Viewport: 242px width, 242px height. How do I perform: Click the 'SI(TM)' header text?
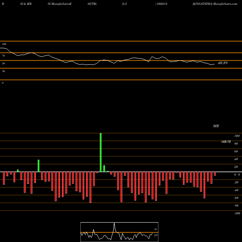coord(92,4)
